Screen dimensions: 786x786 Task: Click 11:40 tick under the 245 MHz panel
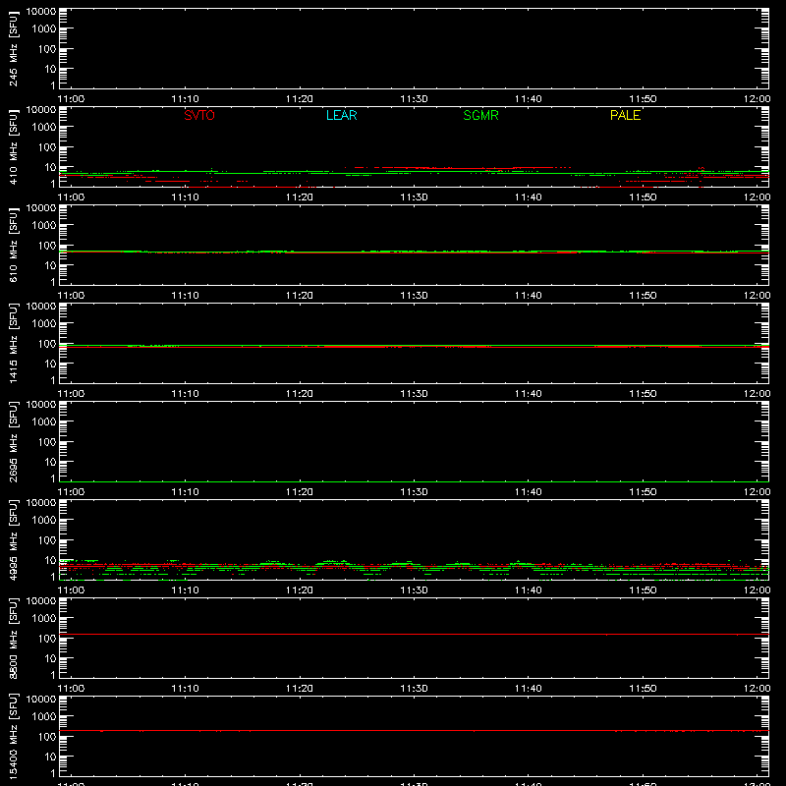tap(528, 99)
